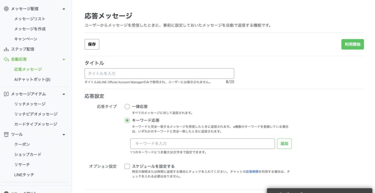Image resolution: width=375 pixels, height=193 pixels.
Task: Open AIチャットボット(β) in the sidebar
Action: point(32,79)
